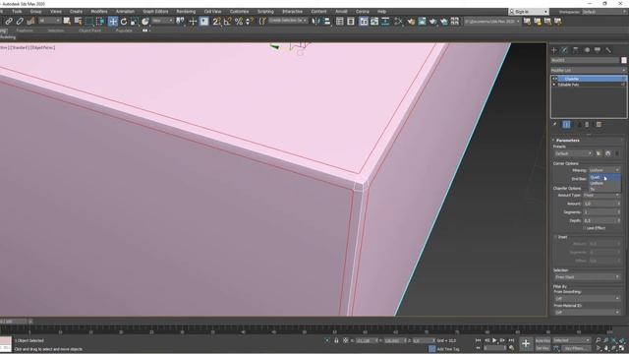
Task: Open the Scene Explorer icon
Action: click(x=340, y=22)
